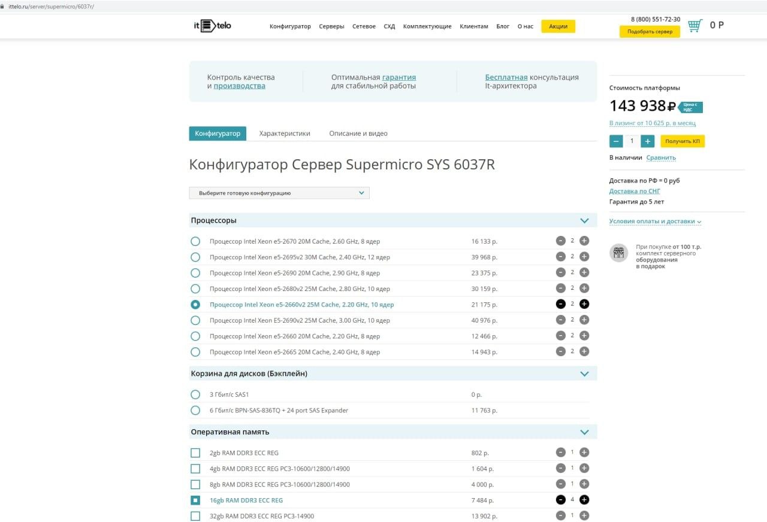Select Xeon e5-2680v2 processor radio button
The height and width of the screenshot is (522, 767).
(195, 289)
